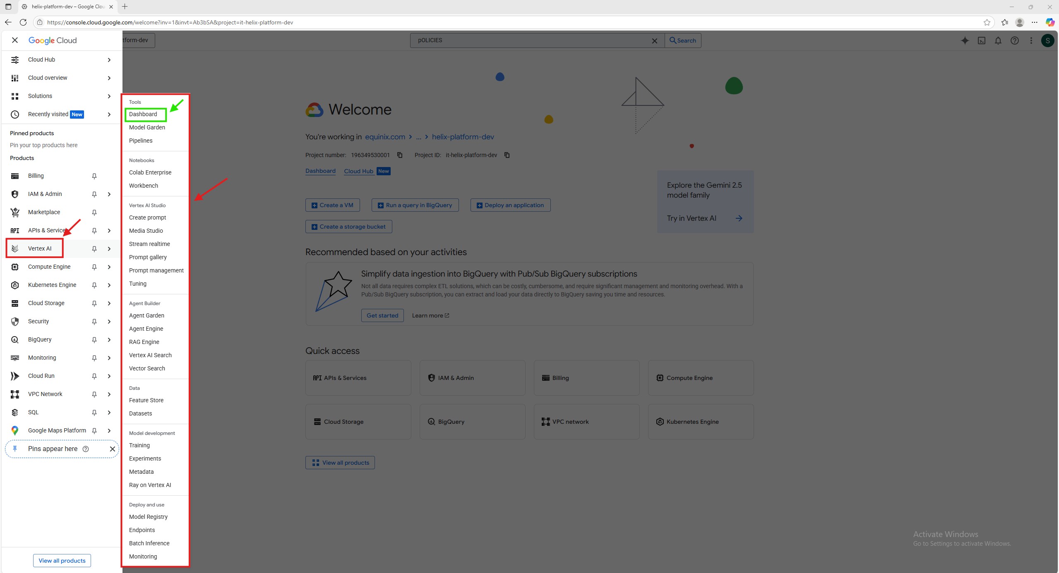
Task: Click View all products in sidebar
Action: [x=62, y=561]
